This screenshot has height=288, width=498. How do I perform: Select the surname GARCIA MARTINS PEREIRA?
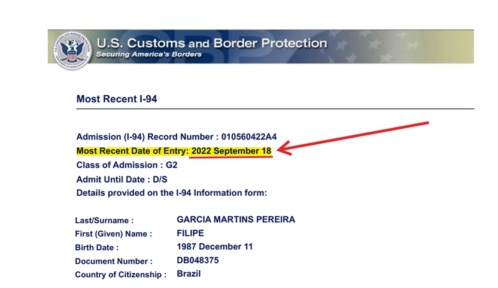[x=236, y=220]
